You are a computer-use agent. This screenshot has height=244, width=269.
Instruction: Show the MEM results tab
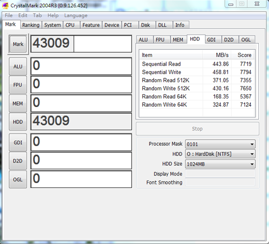point(178,40)
